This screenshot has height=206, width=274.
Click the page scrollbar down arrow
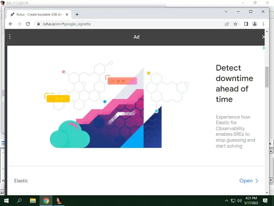pyautogui.click(x=267, y=193)
